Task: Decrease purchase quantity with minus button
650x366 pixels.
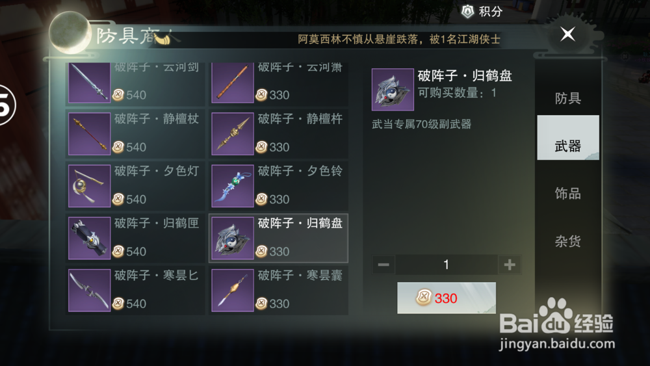Action: coord(383,265)
